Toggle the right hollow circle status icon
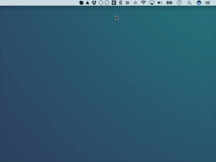This screenshot has height=162, width=216. coord(107,3)
